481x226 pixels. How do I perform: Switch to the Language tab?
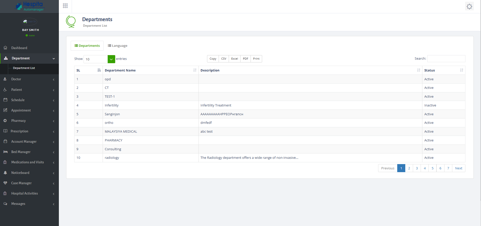(x=117, y=46)
